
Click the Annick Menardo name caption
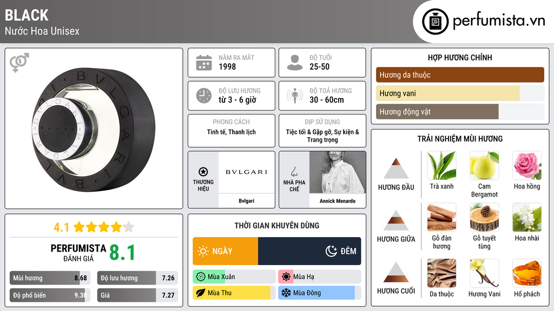(338, 201)
